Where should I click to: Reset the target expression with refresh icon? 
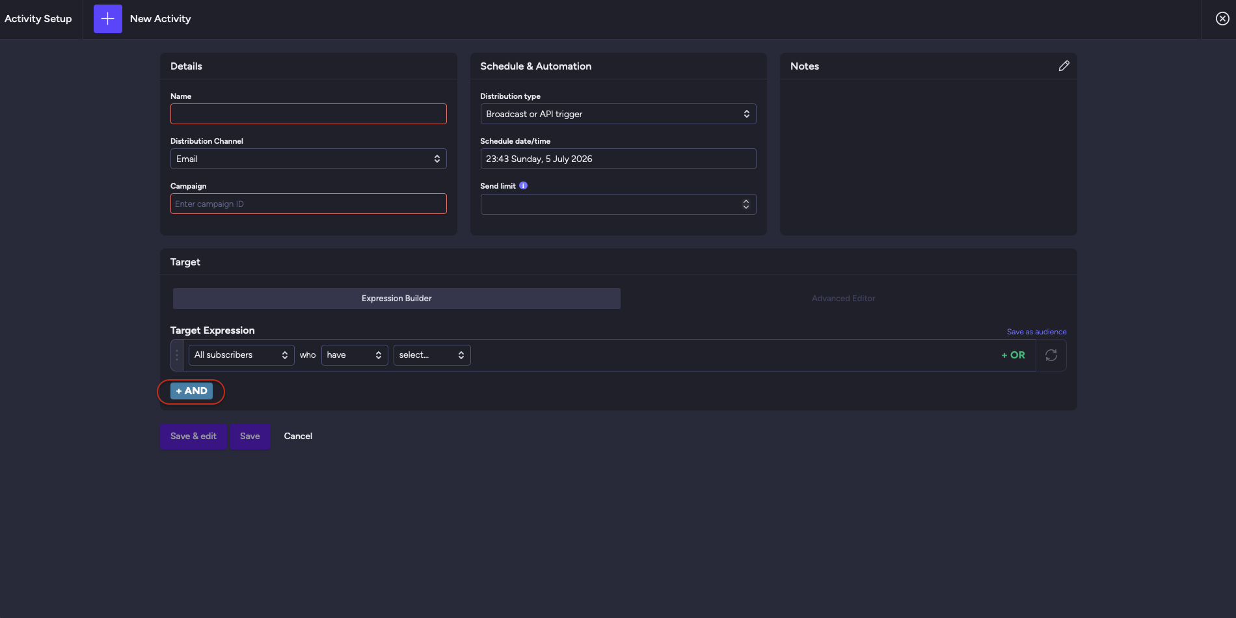[1051, 355]
